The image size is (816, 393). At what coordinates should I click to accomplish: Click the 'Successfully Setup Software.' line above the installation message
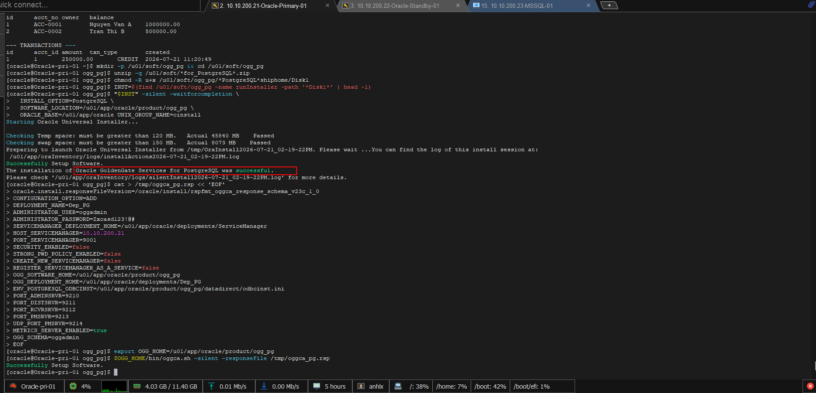coord(55,163)
